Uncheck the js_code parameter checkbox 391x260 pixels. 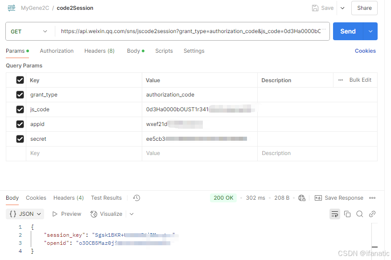coord(20,109)
